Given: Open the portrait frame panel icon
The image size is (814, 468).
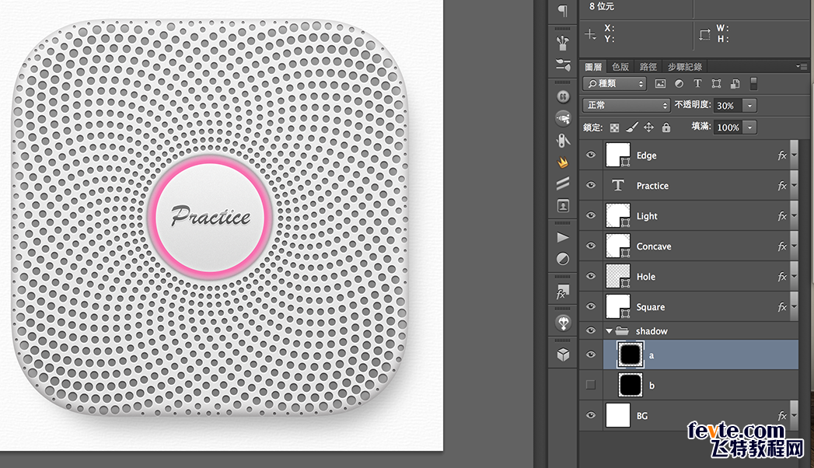Looking at the screenshot, I should tap(563, 206).
